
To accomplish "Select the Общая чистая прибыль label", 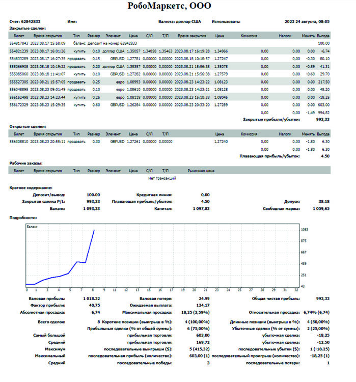I will click(x=276, y=298).
